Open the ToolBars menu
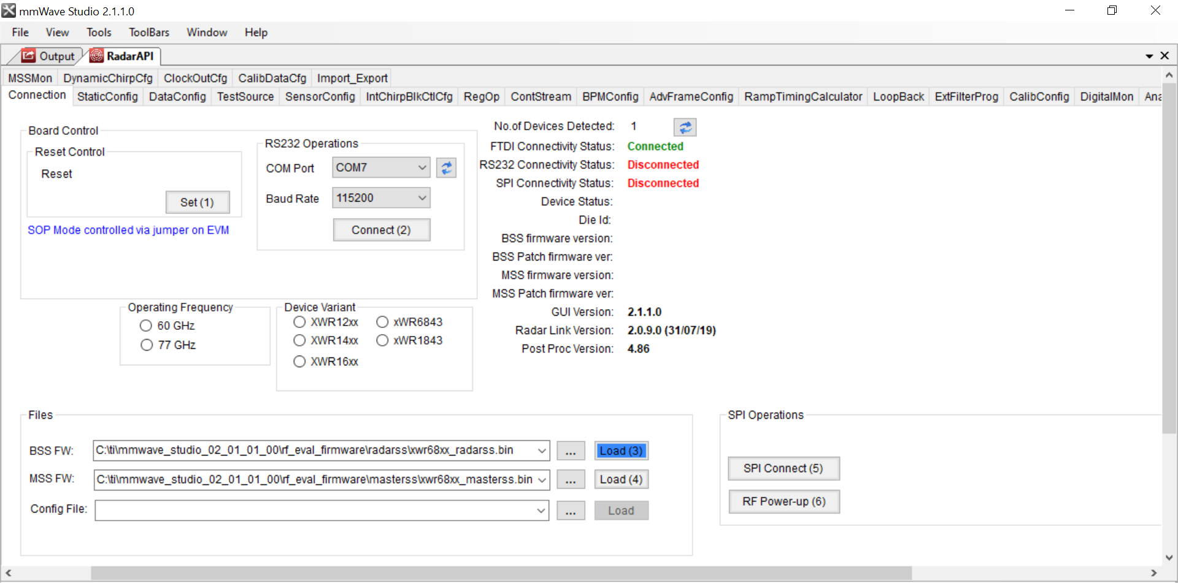The width and height of the screenshot is (1178, 583). pos(149,32)
